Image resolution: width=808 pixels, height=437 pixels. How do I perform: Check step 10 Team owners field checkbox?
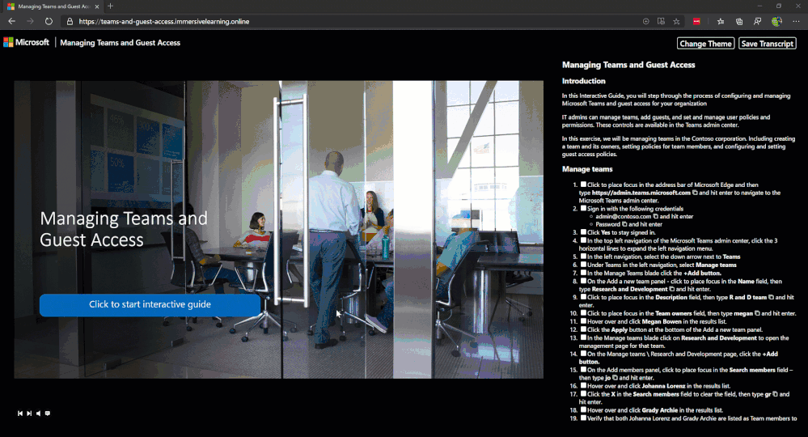point(583,313)
